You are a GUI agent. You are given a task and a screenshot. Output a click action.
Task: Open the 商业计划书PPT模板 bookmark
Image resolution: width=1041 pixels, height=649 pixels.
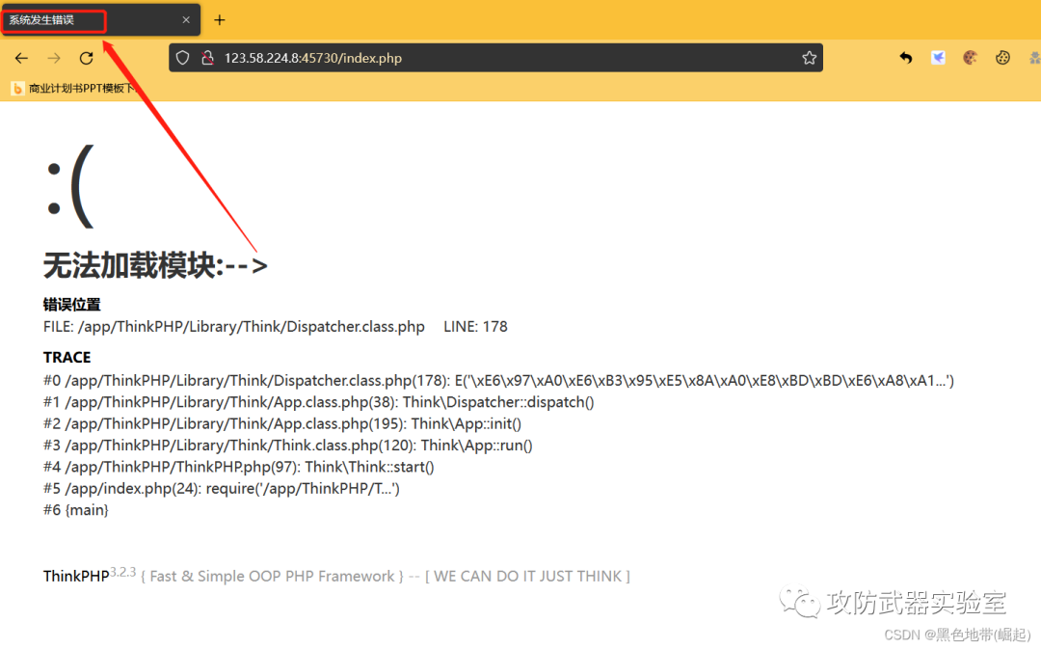74,89
